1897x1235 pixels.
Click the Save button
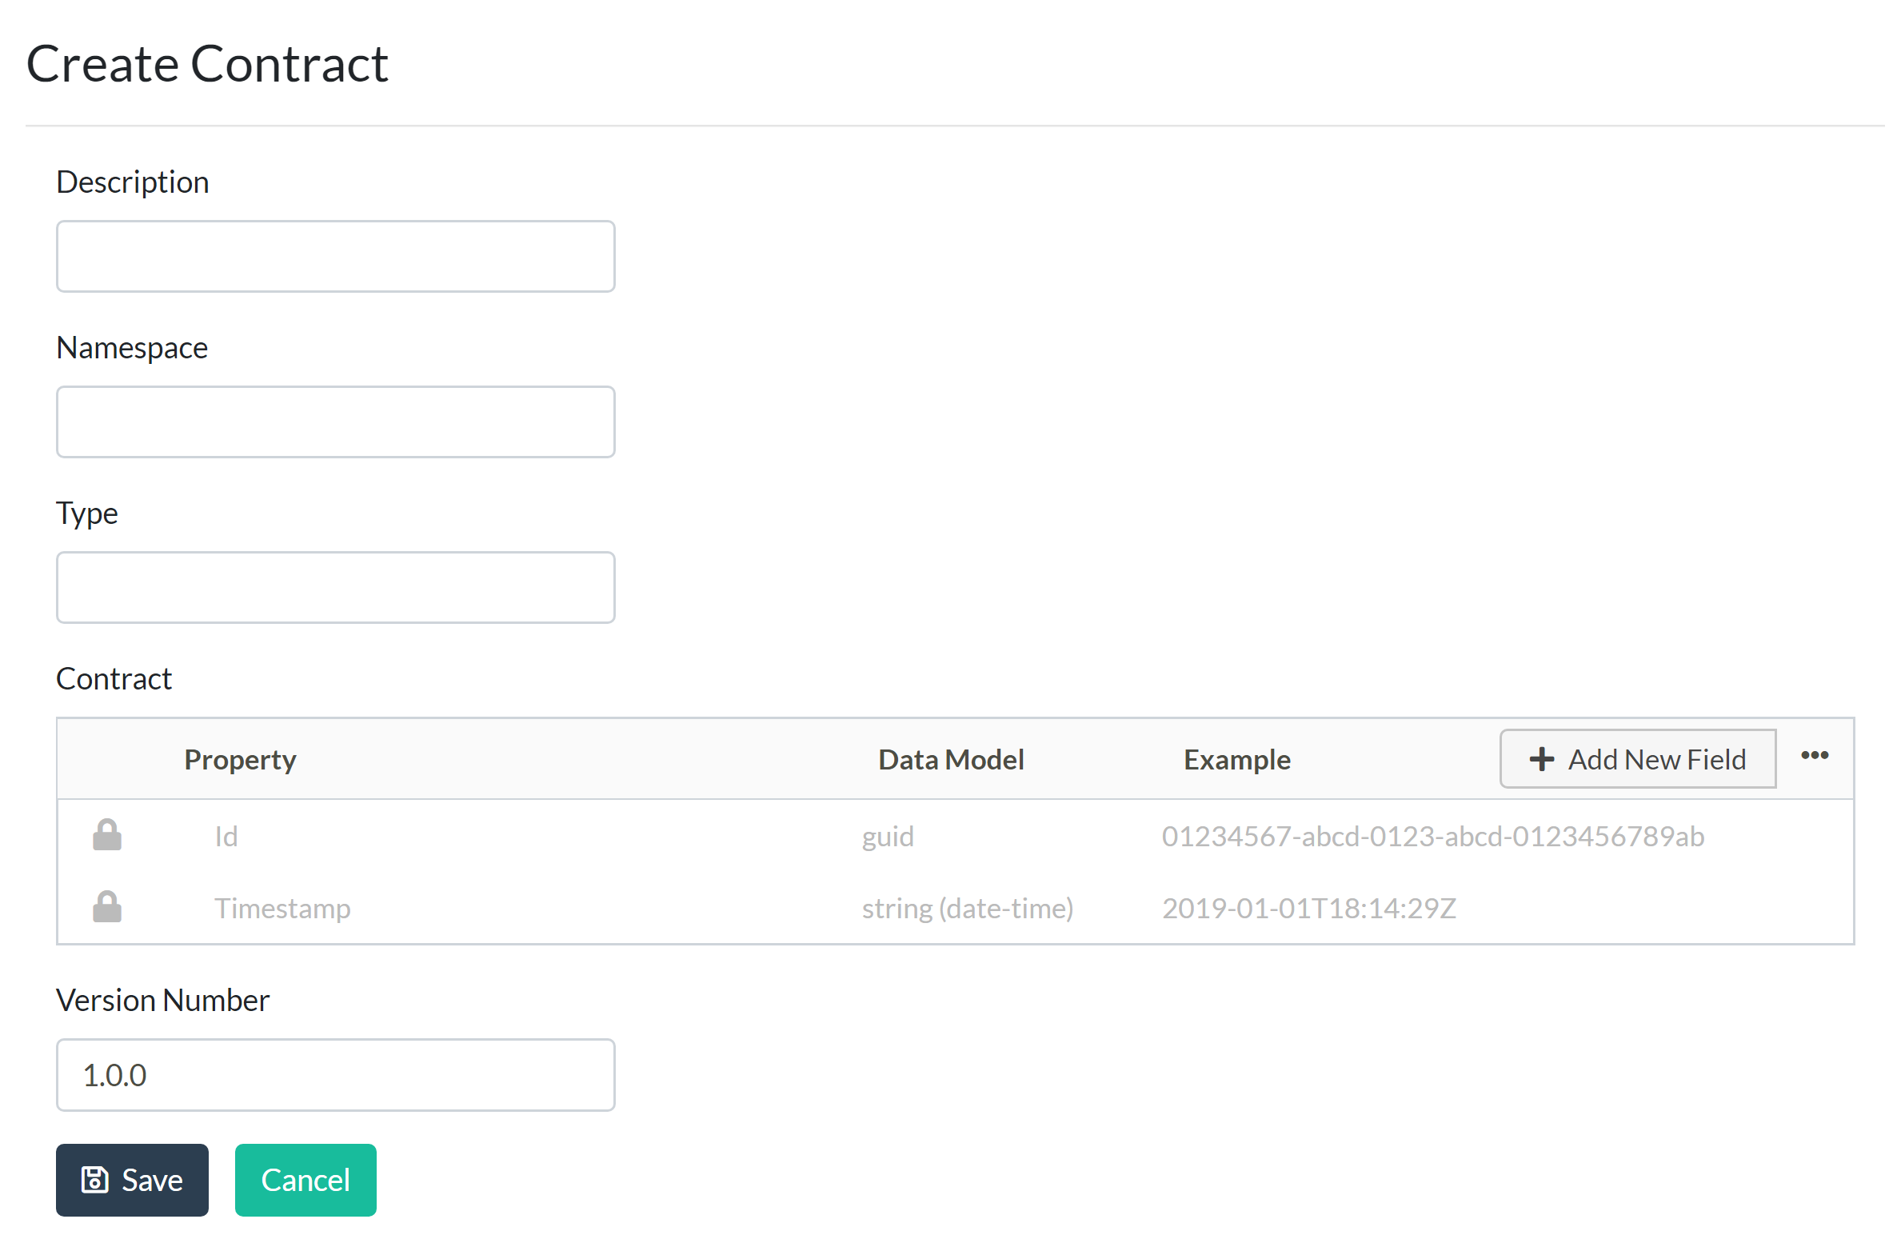pos(133,1178)
